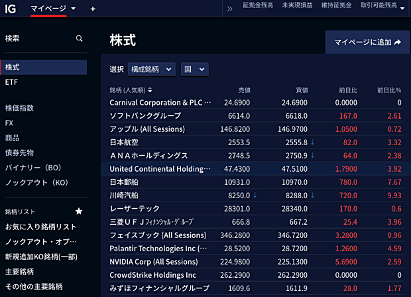Viewport: 411px width, 297px height.
Task: Click 証拠金残高 in the top bar
Action: point(258,5)
